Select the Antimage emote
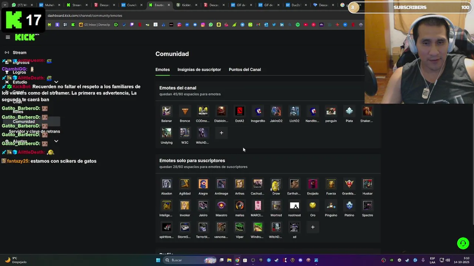 (221, 184)
